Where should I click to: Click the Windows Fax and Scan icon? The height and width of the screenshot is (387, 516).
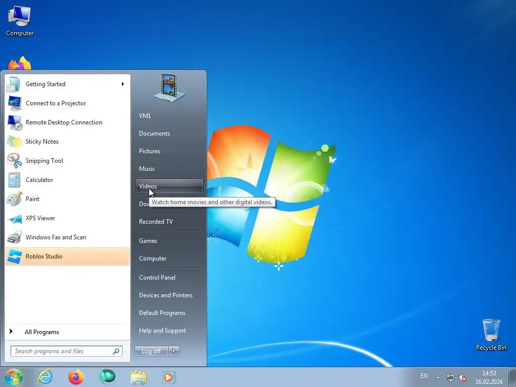[15, 237]
